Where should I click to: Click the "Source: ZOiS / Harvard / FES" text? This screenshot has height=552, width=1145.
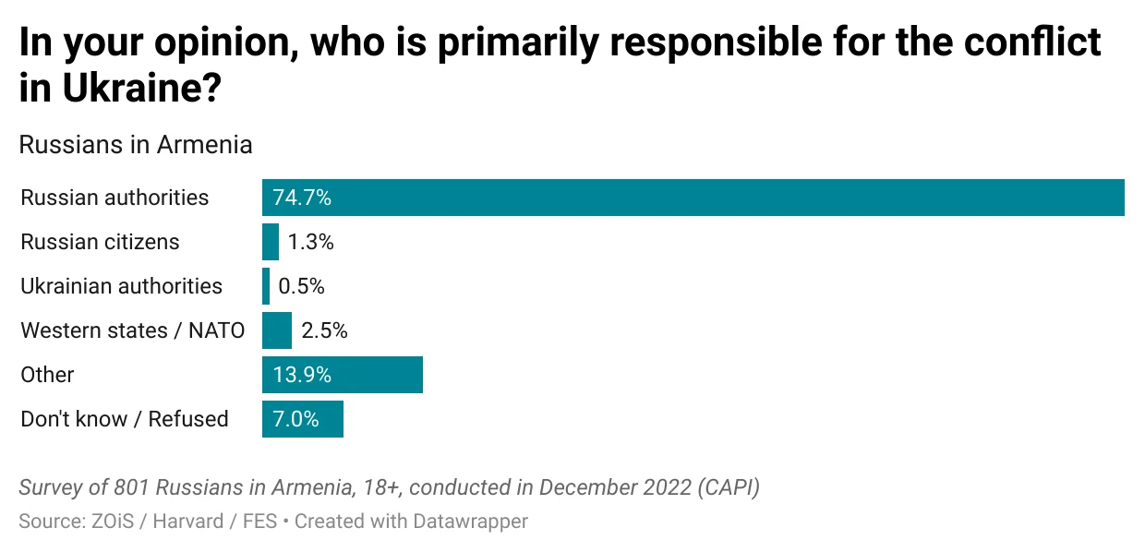pos(147,522)
